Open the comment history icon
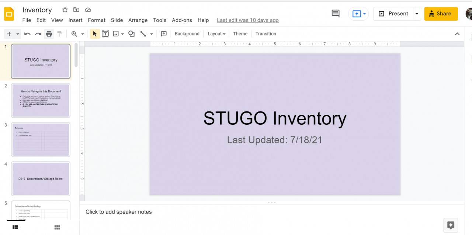The image size is (472, 235). click(336, 14)
